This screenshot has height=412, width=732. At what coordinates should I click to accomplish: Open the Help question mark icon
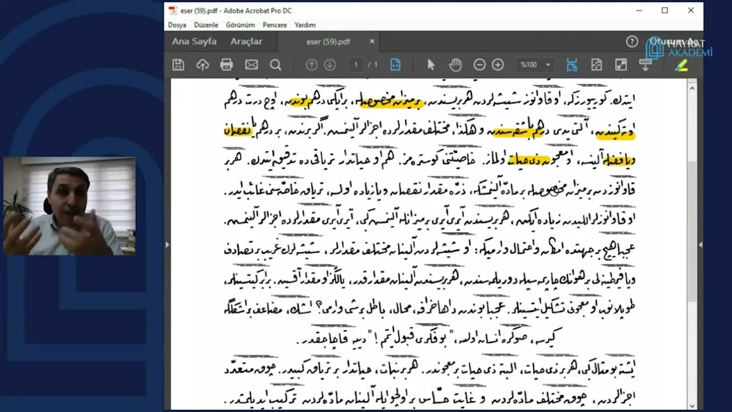[x=632, y=41]
